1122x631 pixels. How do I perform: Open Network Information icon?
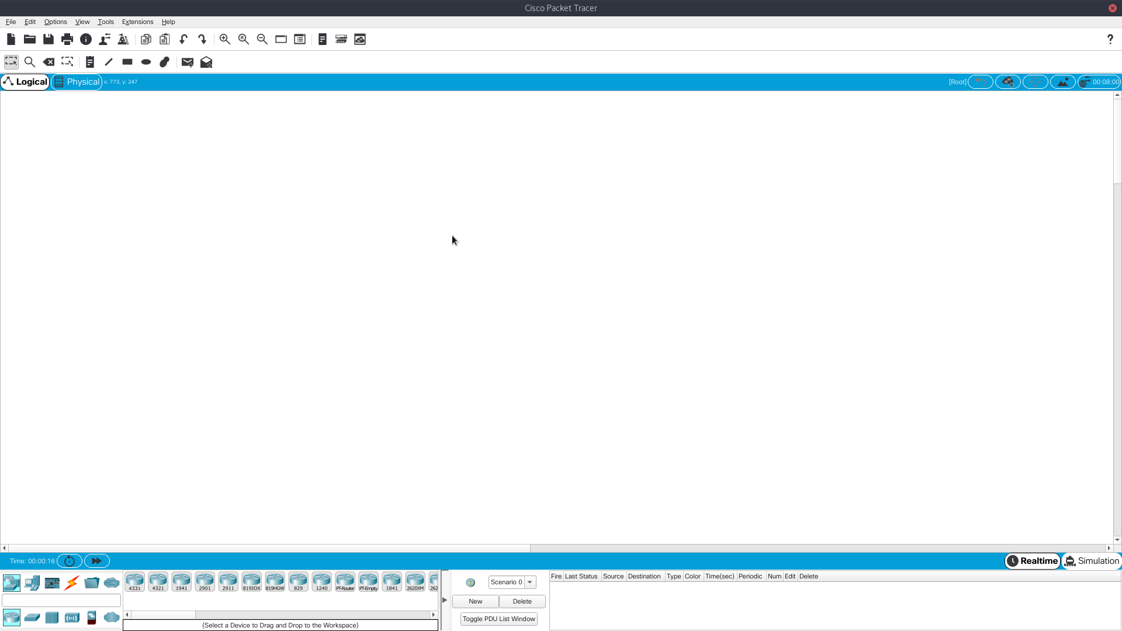[x=86, y=39]
